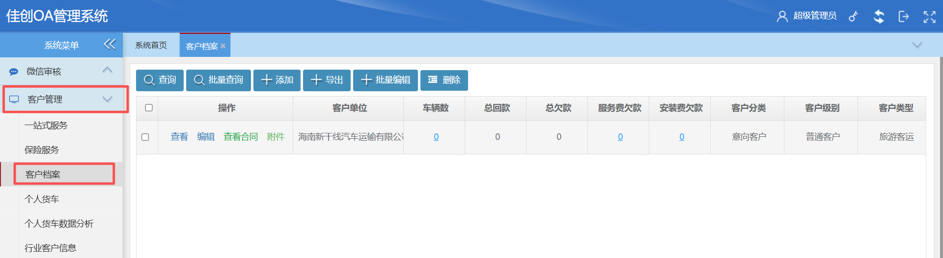Image resolution: width=943 pixels, height=258 pixels.
Task: Collapse the 客户管理 menu chevron
Action: click(x=107, y=99)
